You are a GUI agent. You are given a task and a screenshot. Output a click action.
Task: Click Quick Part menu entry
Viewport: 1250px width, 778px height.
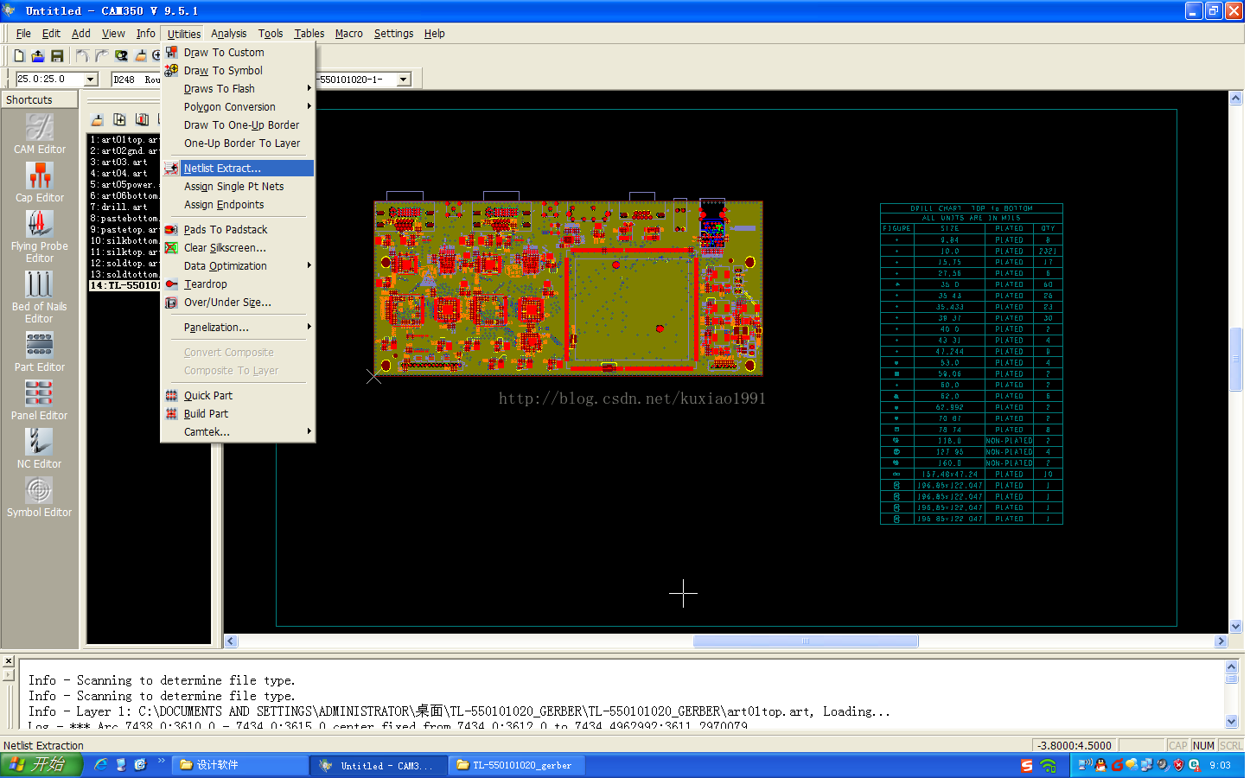(208, 396)
